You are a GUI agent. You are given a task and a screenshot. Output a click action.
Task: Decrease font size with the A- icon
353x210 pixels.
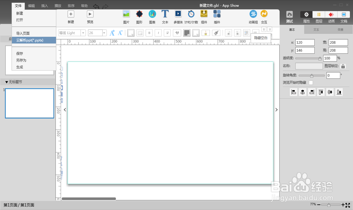point(120,33)
